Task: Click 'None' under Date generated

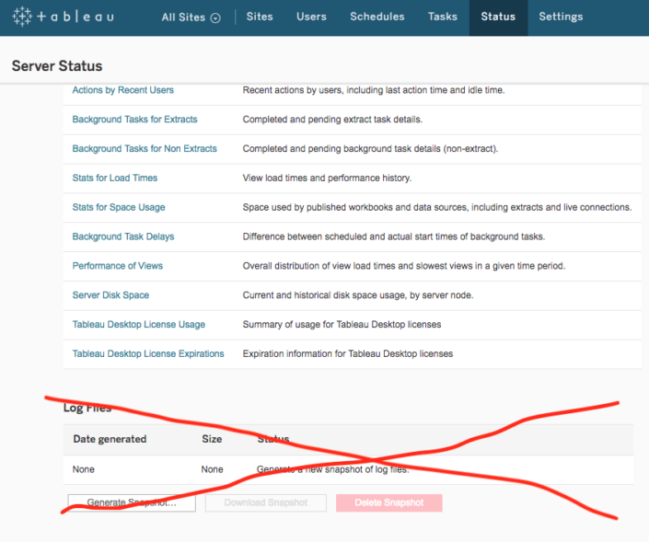Action: (83, 469)
